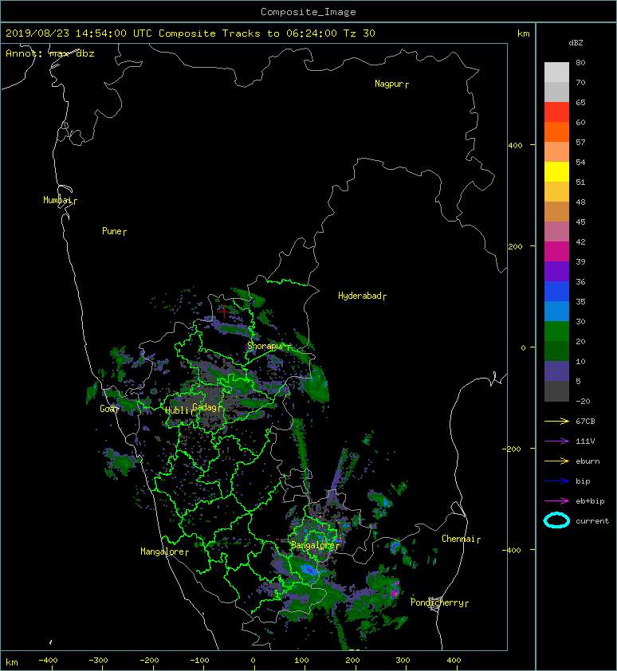The height and width of the screenshot is (671, 617).
Task: Pick the bright green swatch below 30
Action: pos(556,332)
